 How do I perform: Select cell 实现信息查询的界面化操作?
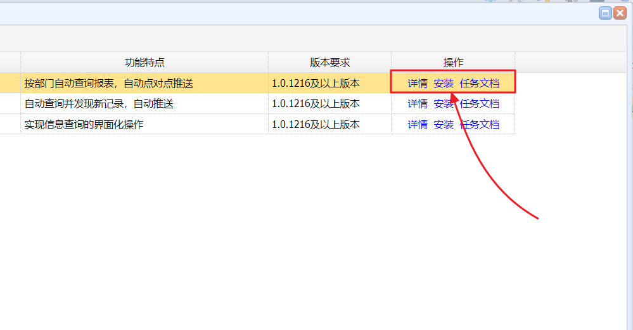coord(144,124)
